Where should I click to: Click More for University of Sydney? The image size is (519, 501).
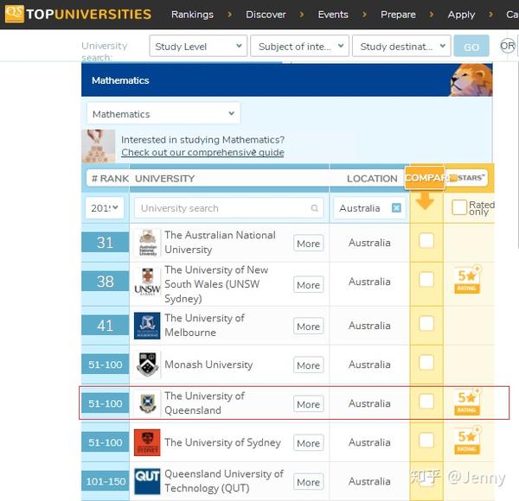pyautogui.click(x=309, y=443)
